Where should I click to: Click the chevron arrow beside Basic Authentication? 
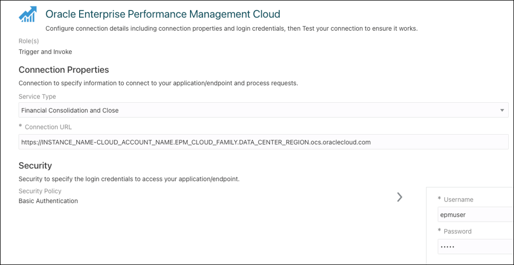(399, 197)
